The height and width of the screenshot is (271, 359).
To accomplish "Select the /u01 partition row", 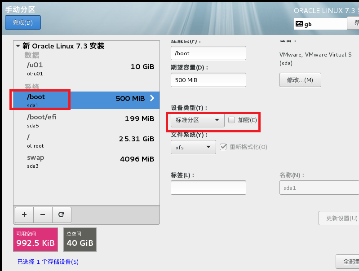I will coord(87,69).
